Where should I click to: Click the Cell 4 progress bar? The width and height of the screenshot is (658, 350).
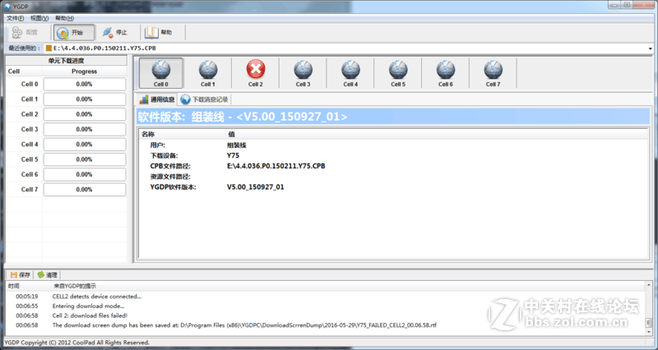click(85, 145)
